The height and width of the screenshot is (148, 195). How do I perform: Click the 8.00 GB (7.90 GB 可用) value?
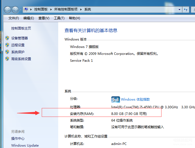[x=129, y=114]
